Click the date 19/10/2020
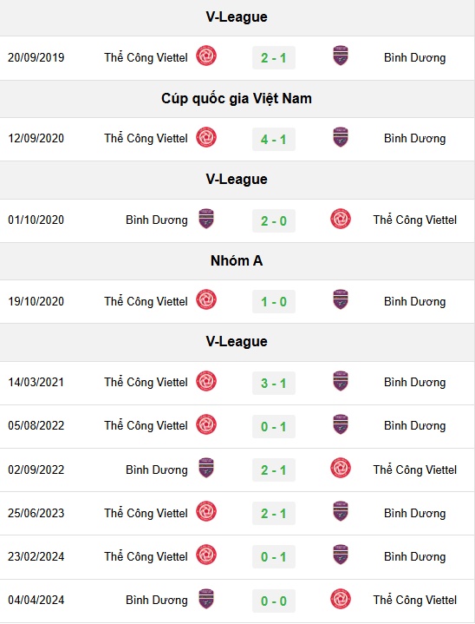Screen dimensions: 475x624 click(36, 301)
